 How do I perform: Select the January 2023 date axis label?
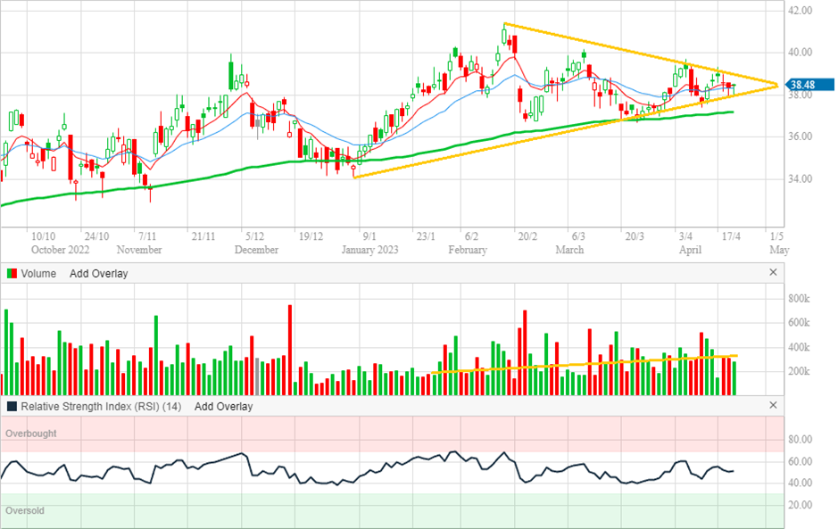click(x=369, y=250)
